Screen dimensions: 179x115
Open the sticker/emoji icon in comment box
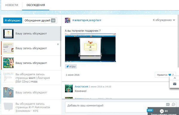(173, 104)
